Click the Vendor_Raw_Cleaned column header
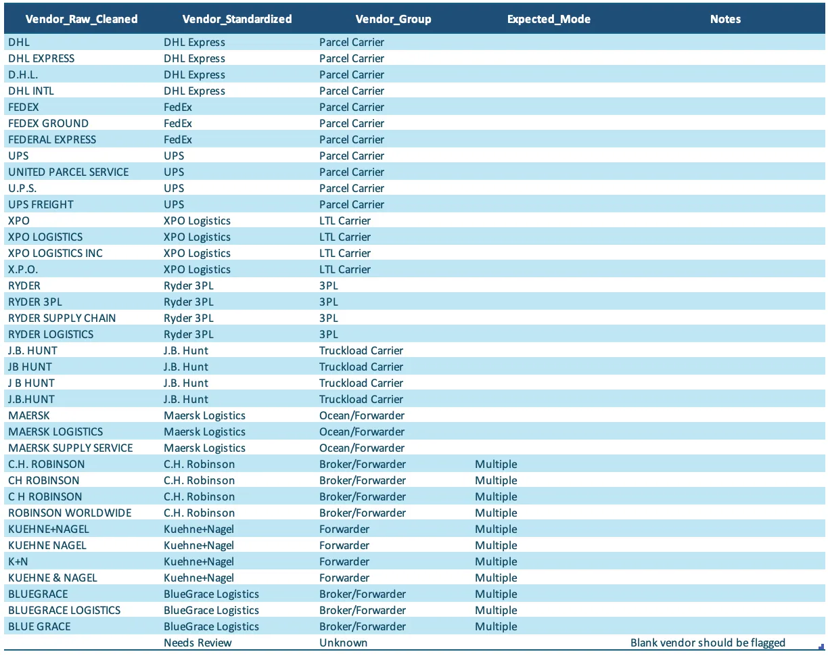The image size is (828, 656). (x=81, y=19)
